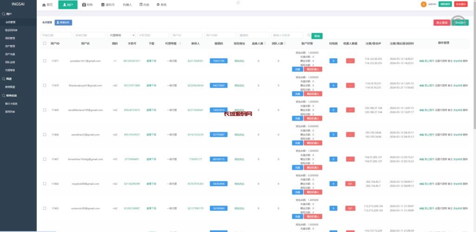Image resolution: width=476 pixels, height=232 pixels.
Task: Sort by 代理等级 column header arrows
Action: tap(179, 43)
